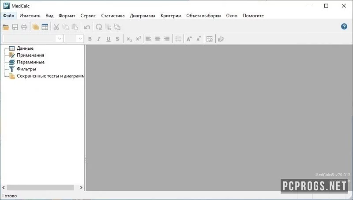Click the Paste clipboard icon
This screenshot has height=200, width=353.
75,27
